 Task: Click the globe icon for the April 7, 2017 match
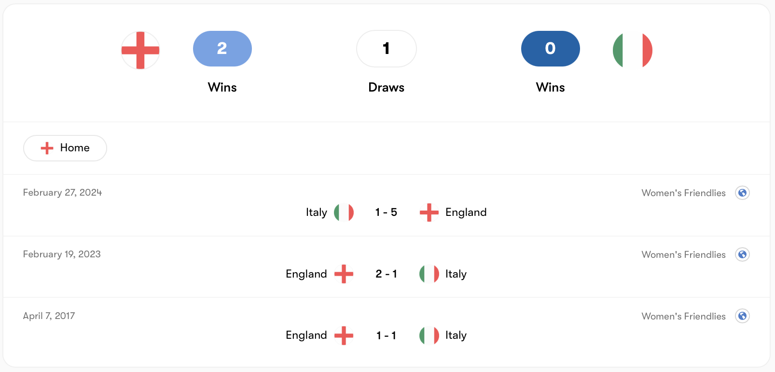pyautogui.click(x=742, y=316)
